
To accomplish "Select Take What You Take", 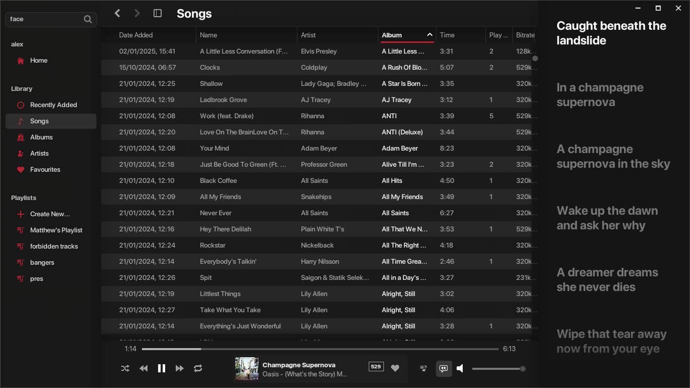I will (x=316, y=310).
